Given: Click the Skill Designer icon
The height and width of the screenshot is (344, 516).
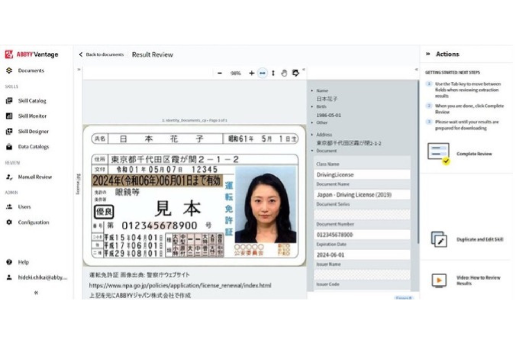Looking at the screenshot, I should [x=9, y=131].
